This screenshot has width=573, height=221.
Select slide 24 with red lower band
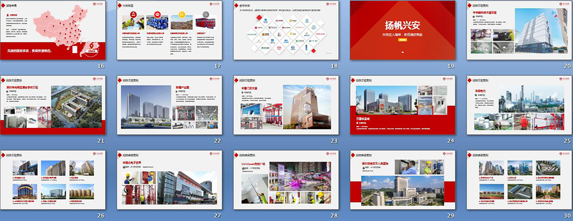coord(403,105)
